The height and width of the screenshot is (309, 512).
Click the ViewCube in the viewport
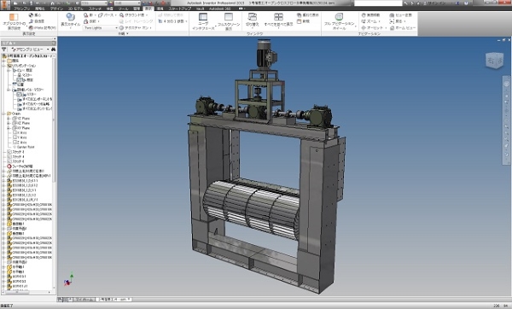pos(494,61)
